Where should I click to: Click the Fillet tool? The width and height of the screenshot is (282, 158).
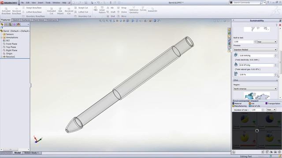coord(96,9)
